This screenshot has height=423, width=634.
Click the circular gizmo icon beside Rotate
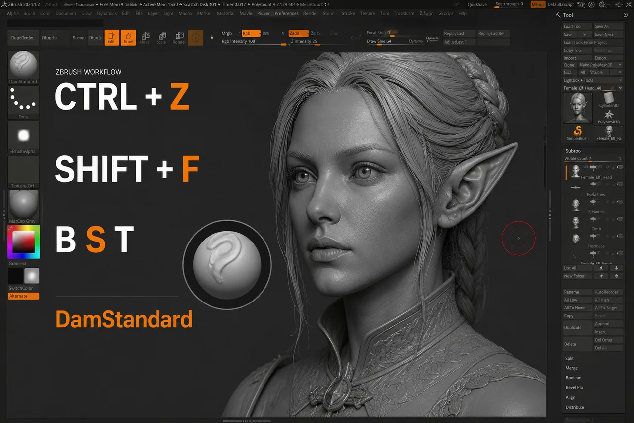pyautogui.click(x=196, y=37)
